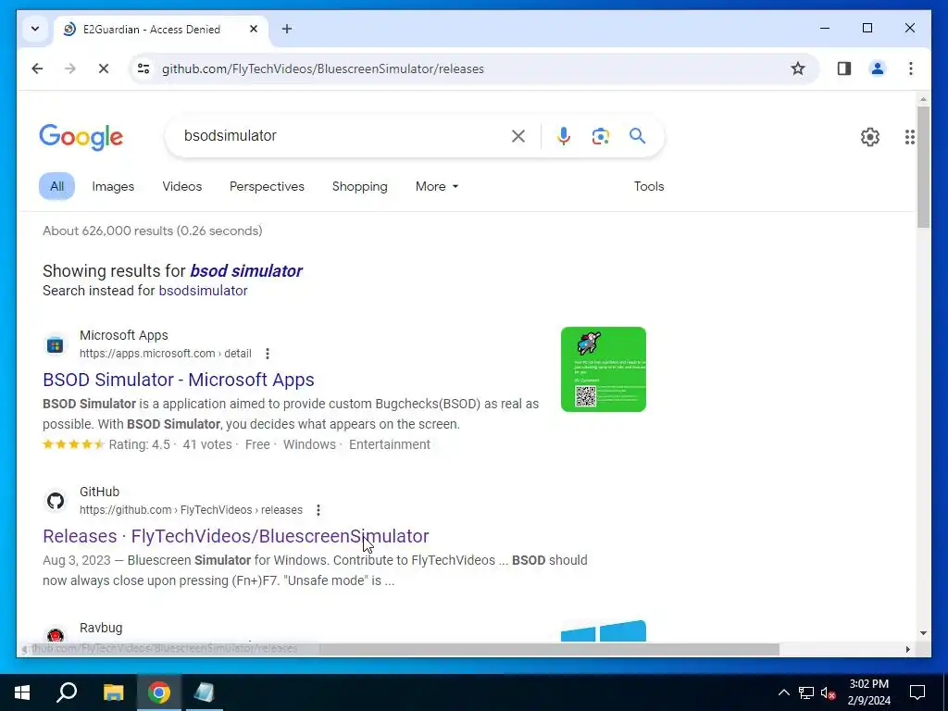Viewport: 948px width, 711px height.
Task: Open Releases FlyTechVideos/BluescreenSimulator result
Action: coord(236,536)
